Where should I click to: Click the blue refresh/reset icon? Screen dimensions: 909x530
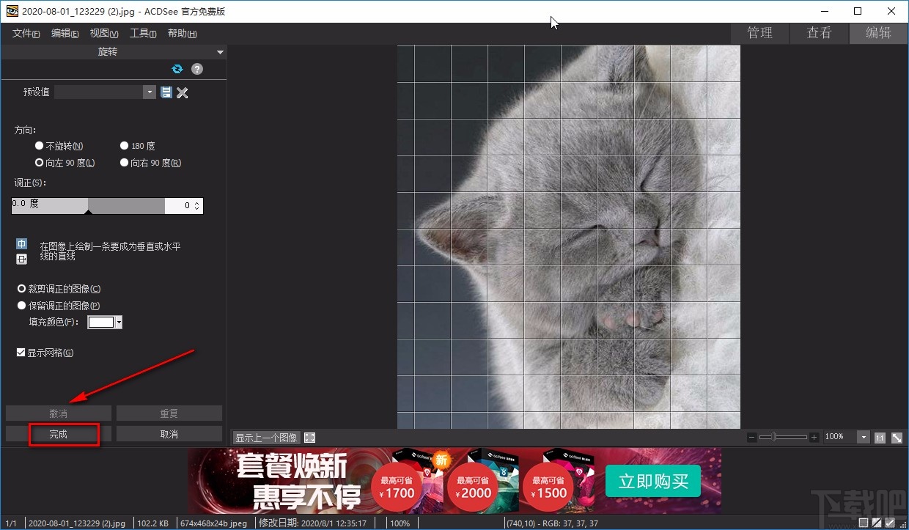(177, 69)
